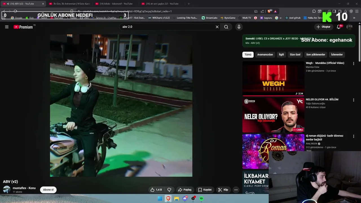Open the Brave Shields lion icon
Image resolution: width=361 pixels, height=203 pixels.
(x=269, y=11)
